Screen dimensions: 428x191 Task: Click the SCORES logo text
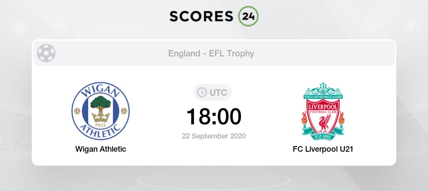(202, 16)
